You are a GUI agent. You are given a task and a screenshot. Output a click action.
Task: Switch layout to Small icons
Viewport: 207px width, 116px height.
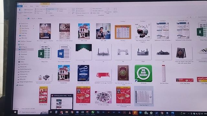[x=39, y=11]
